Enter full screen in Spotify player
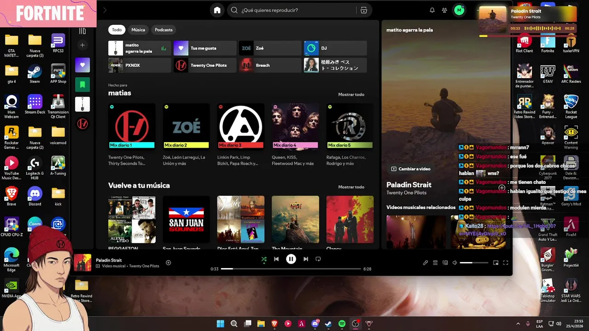589x331 pixels. 505,263
